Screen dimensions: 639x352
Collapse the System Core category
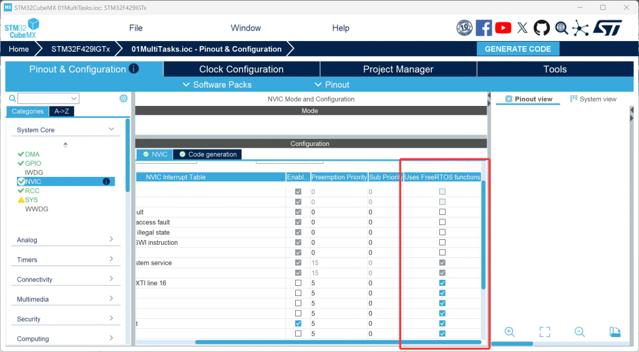pyautogui.click(x=66, y=130)
